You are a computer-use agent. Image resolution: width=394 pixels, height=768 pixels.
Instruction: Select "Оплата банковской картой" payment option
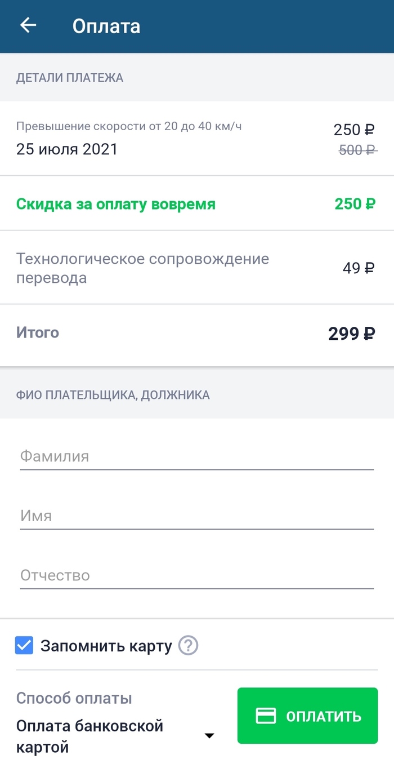(90, 736)
